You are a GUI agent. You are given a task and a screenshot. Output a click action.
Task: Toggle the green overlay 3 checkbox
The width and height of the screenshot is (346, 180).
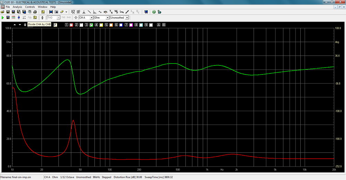click(x=91, y=25)
